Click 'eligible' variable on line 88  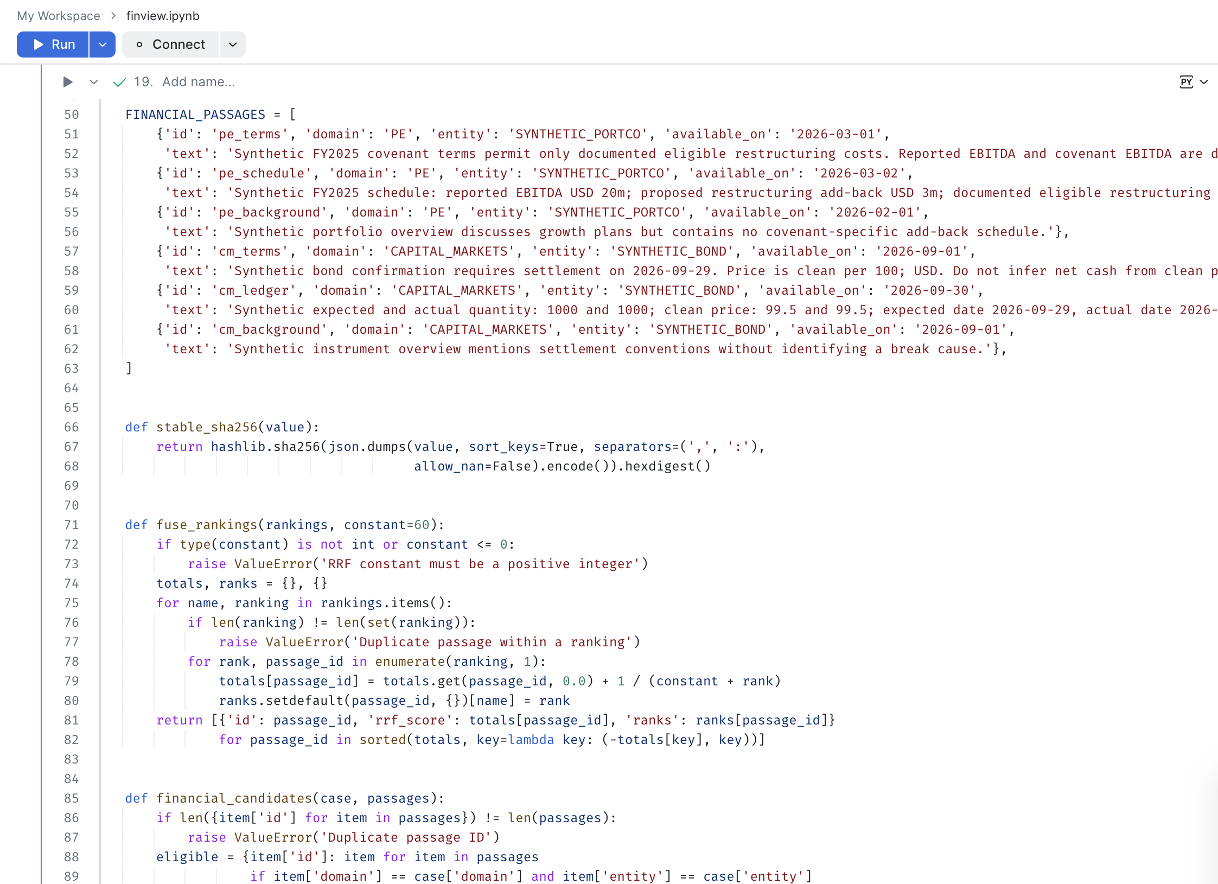tap(187, 857)
